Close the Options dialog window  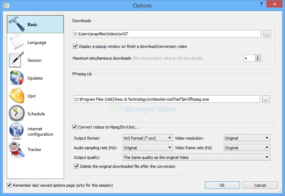(x=275, y=4)
